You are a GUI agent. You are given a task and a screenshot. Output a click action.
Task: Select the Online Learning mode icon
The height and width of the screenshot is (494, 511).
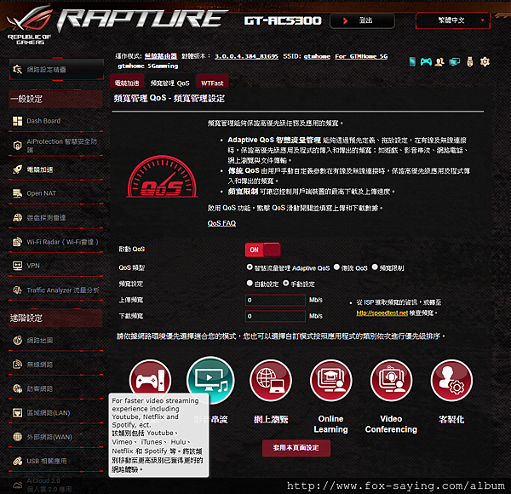pos(330,380)
